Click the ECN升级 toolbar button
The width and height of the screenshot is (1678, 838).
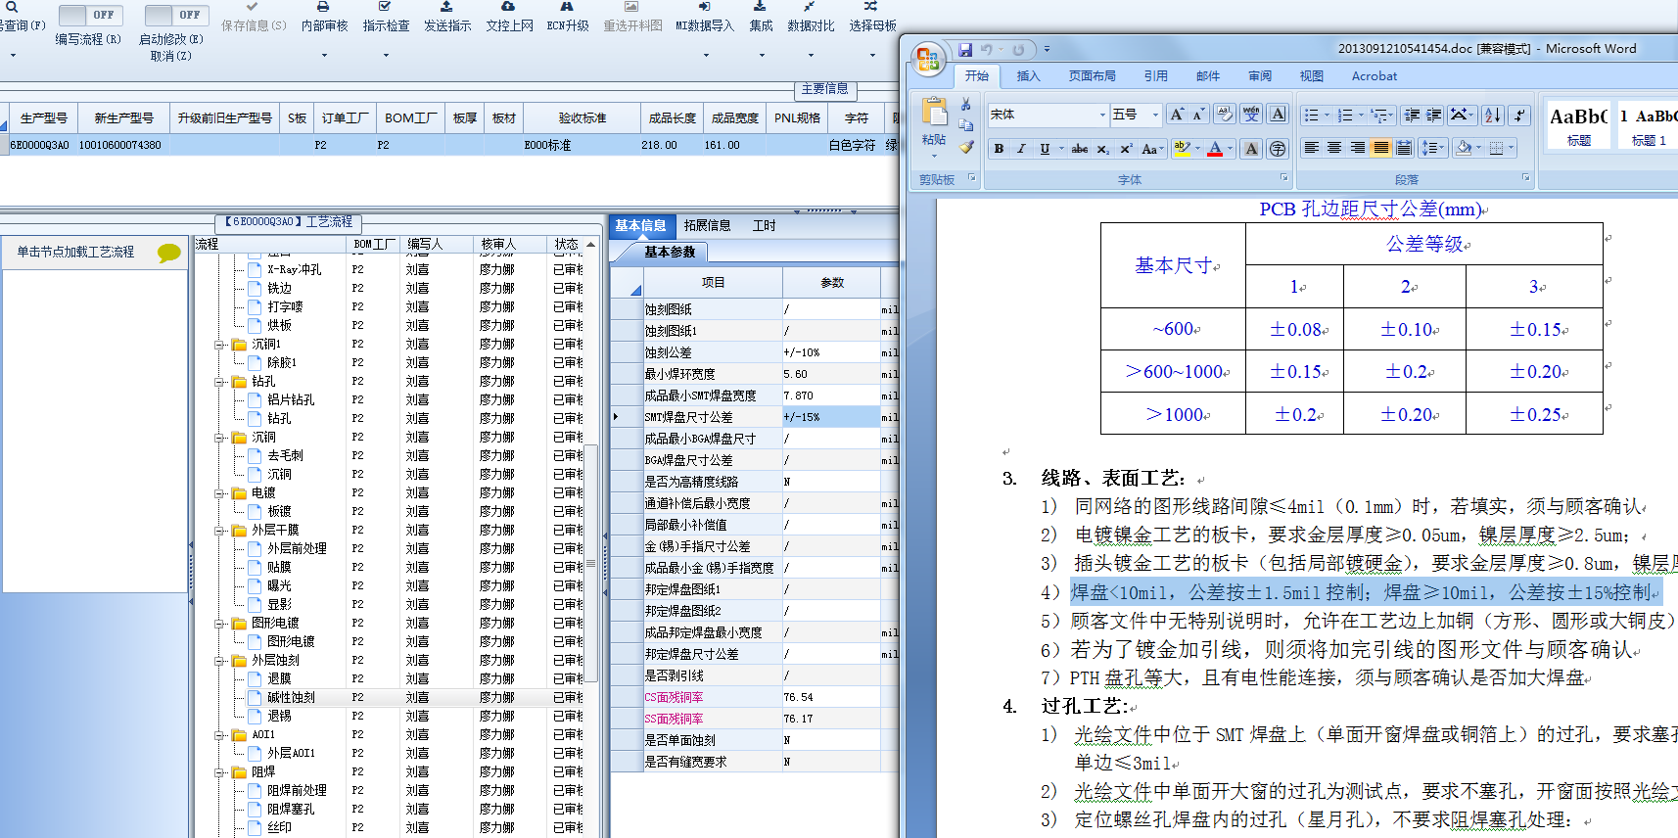tap(568, 19)
